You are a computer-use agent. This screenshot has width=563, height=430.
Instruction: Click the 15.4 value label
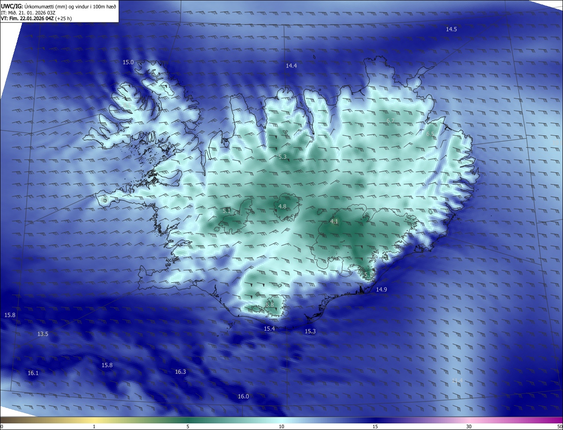coord(269,329)
